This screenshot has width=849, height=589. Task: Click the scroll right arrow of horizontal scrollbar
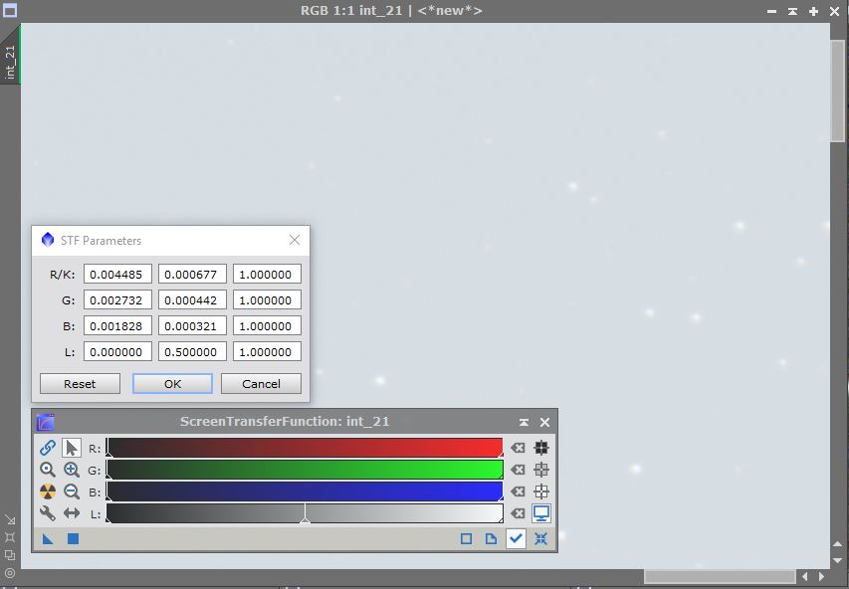pyautogui.click(x=822, y=576)
